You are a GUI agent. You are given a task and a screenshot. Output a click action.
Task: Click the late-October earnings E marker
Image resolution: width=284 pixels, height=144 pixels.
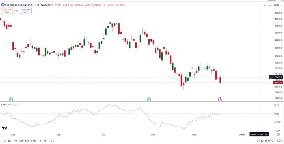point(149,99)
